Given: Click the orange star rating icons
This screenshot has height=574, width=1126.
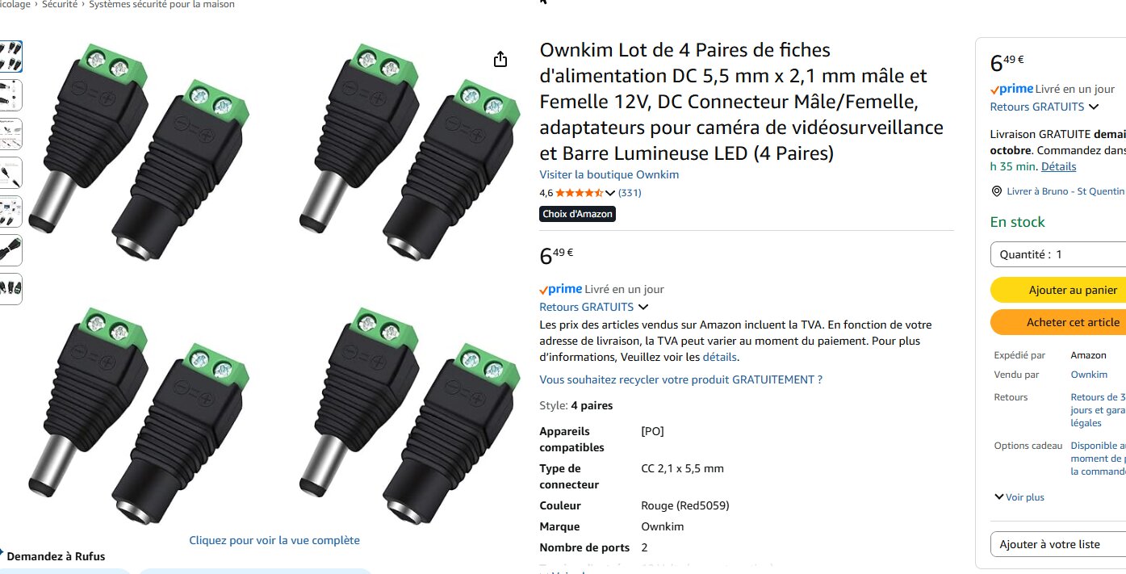Looking at the screenshot, I should coord(579,193).
